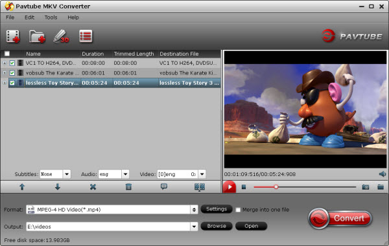Click the Browse button

tap(217, 226)
